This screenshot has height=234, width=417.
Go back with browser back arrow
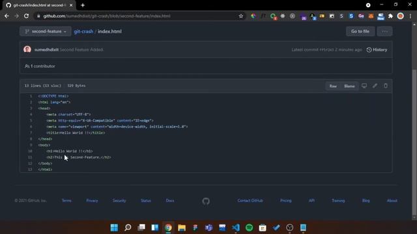tap(7, 16)
